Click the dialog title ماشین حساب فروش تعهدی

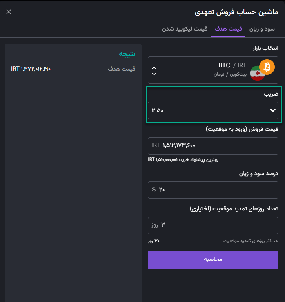point(236,12)
